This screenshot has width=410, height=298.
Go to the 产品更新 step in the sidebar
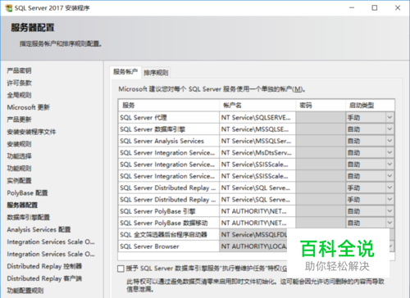point(19,120)
